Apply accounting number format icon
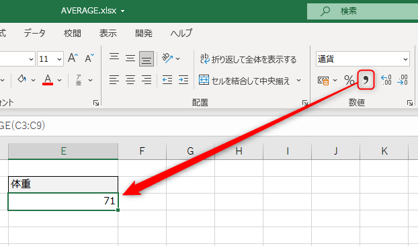 (x=323, y=80)
